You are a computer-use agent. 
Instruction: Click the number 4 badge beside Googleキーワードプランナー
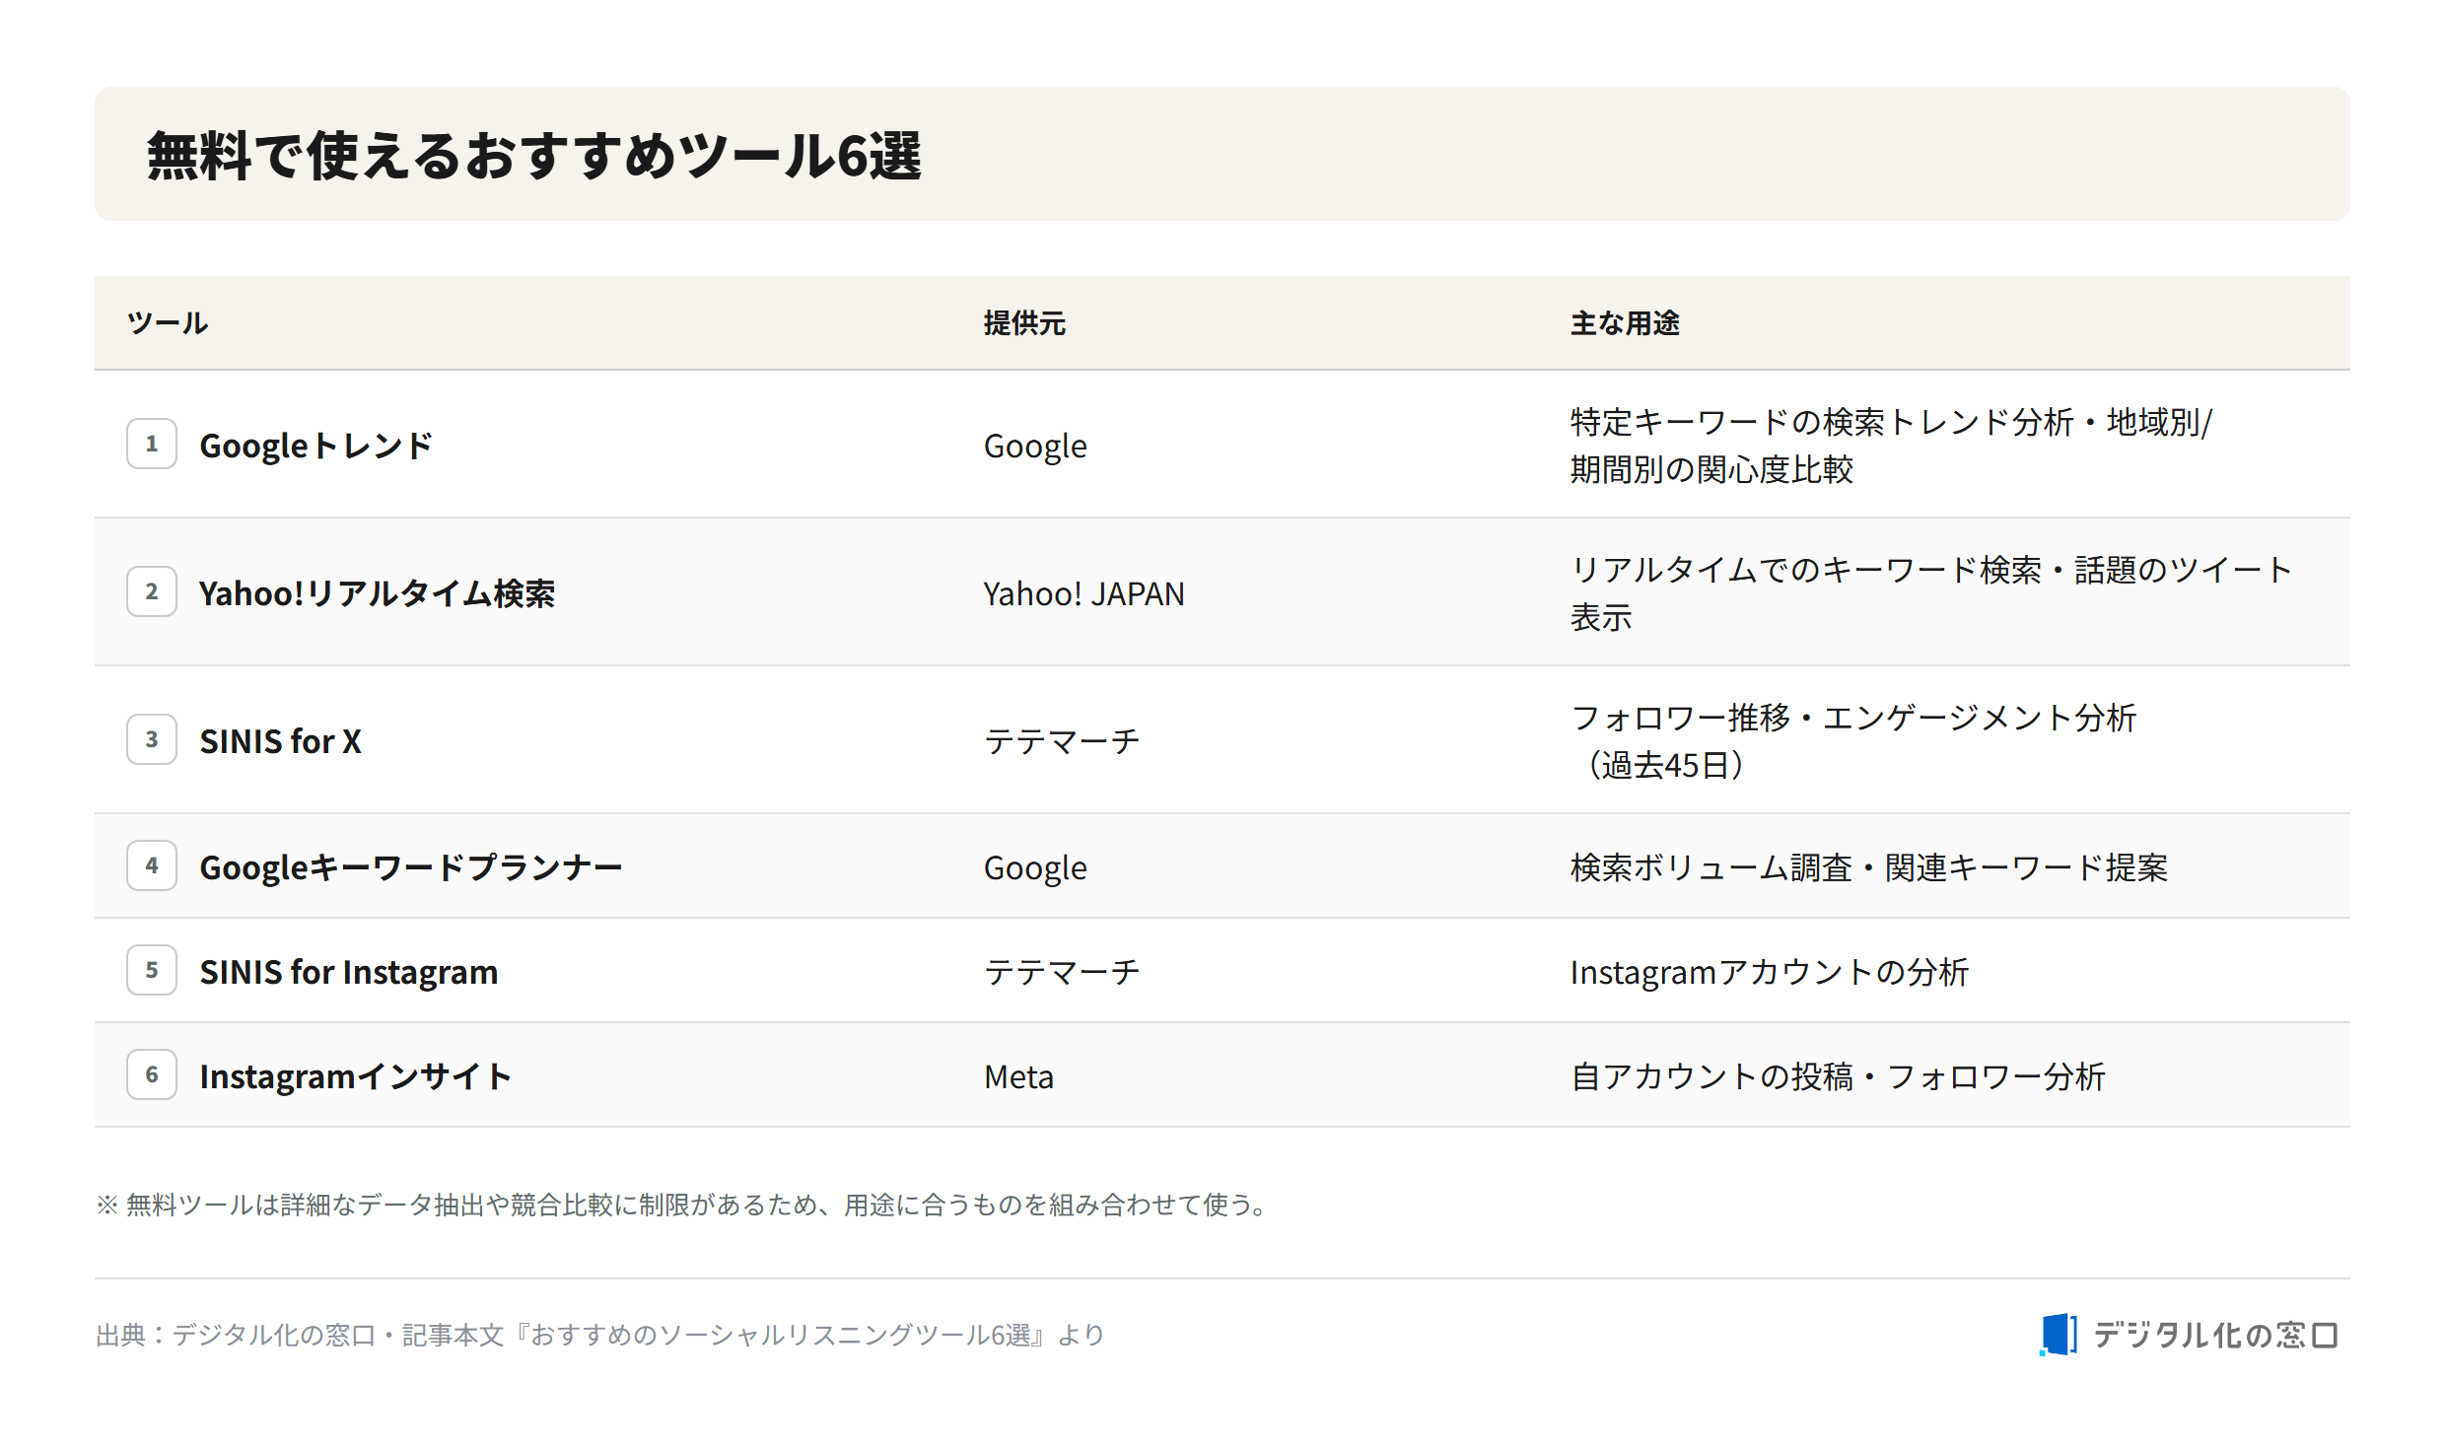(x=152, y=865)
